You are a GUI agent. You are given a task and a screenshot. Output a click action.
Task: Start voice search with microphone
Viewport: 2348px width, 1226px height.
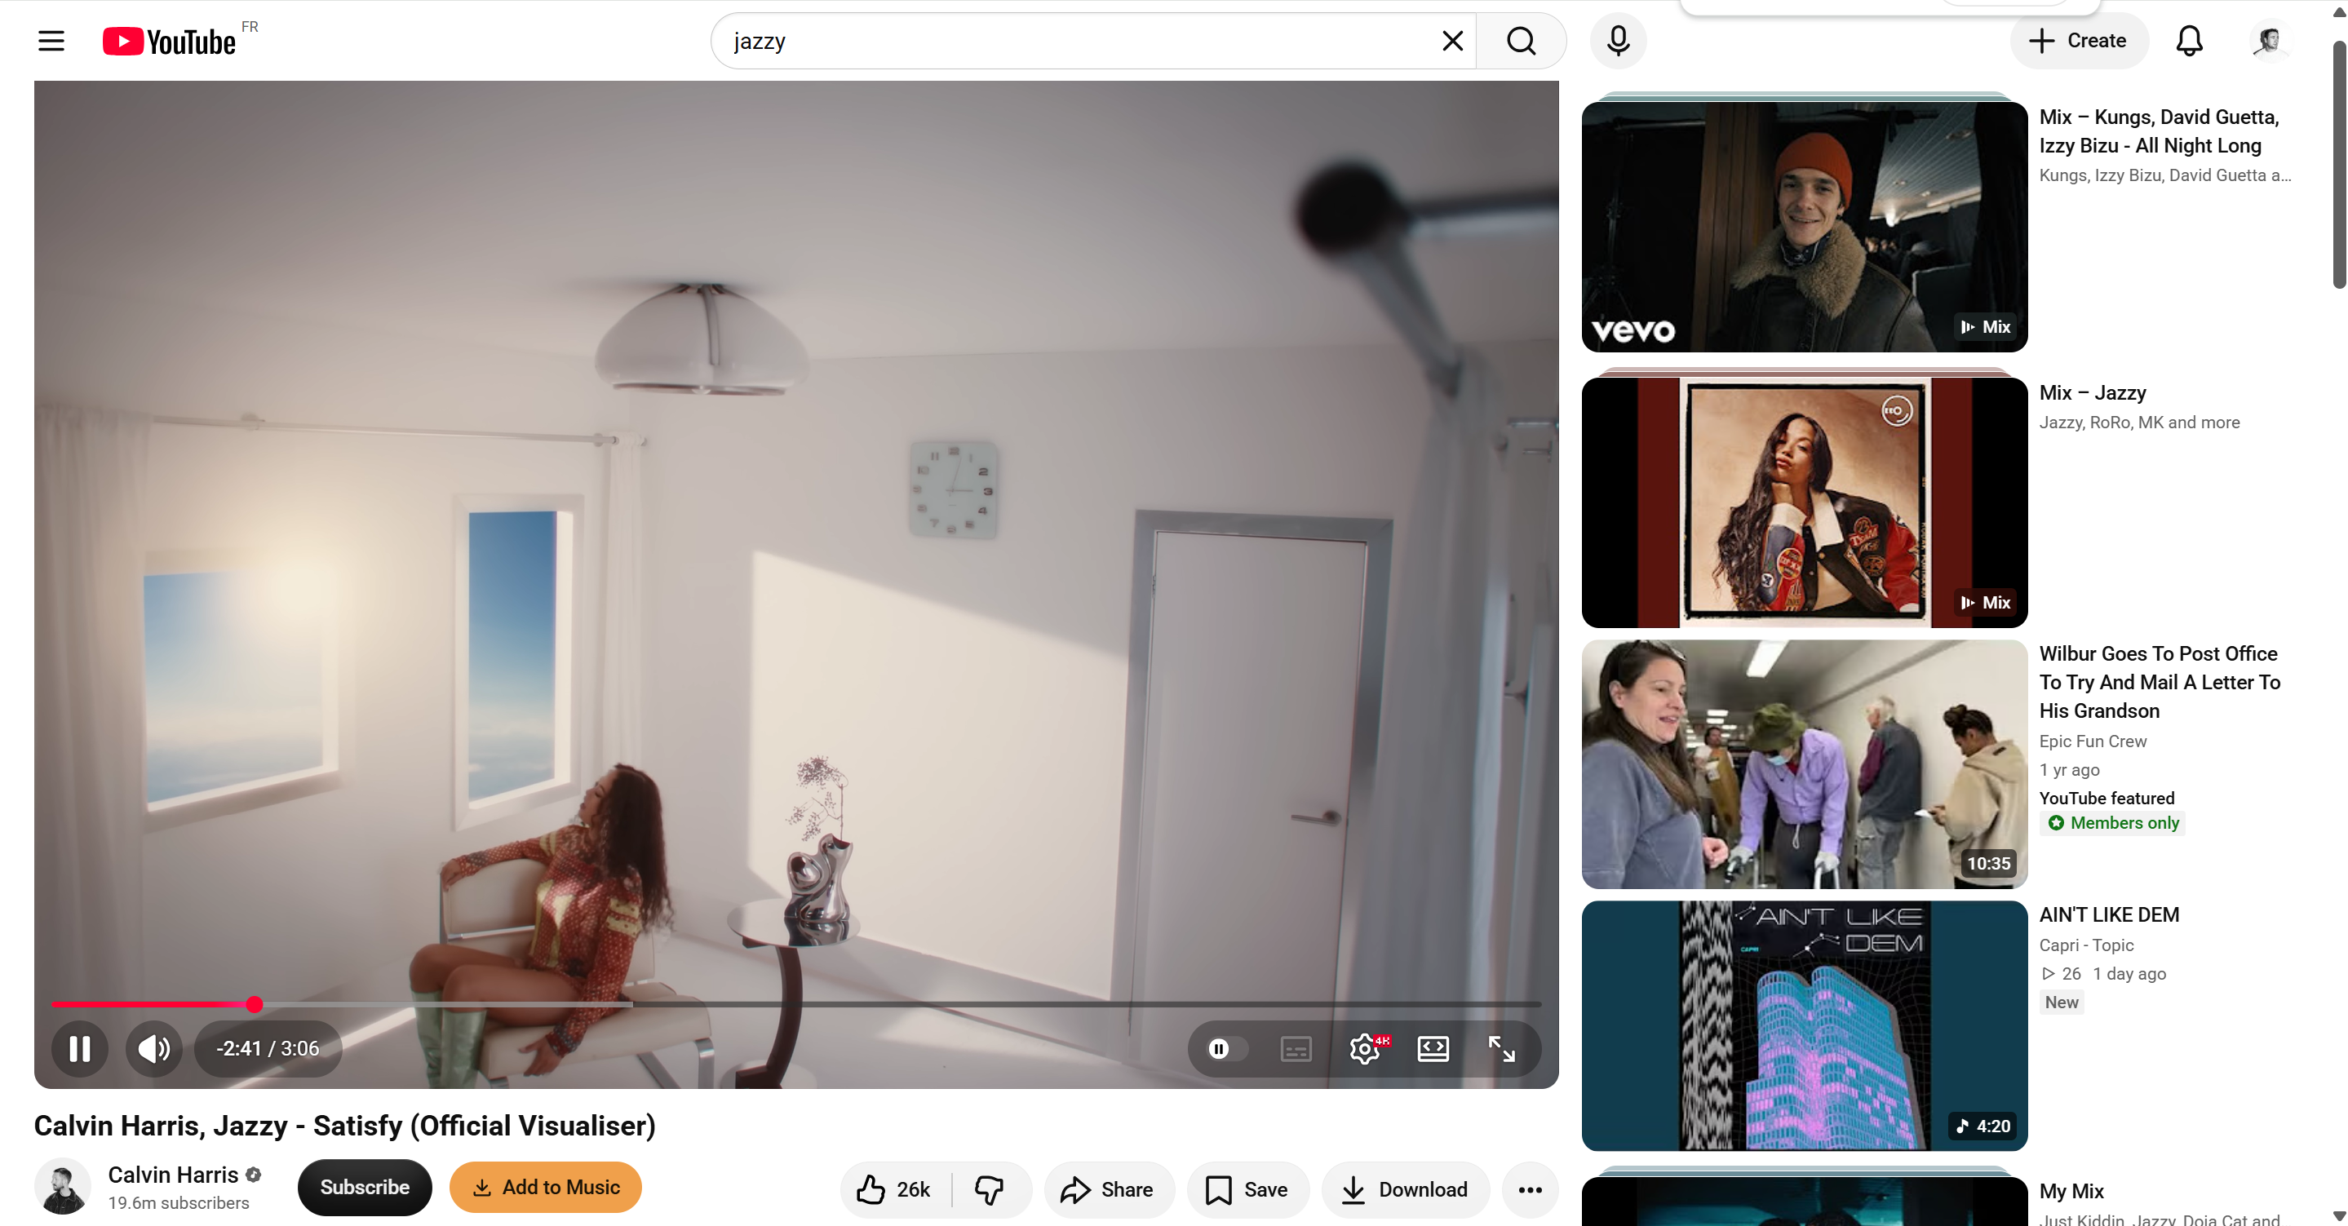pos(1618,41)
